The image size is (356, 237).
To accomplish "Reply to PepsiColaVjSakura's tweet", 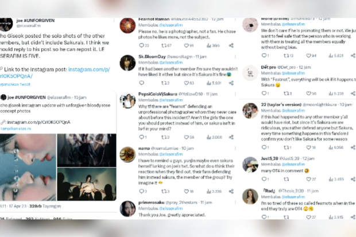I will 141,138.
